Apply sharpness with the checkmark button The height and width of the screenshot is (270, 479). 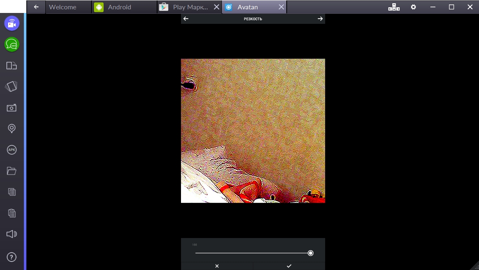tap(289, 266)
